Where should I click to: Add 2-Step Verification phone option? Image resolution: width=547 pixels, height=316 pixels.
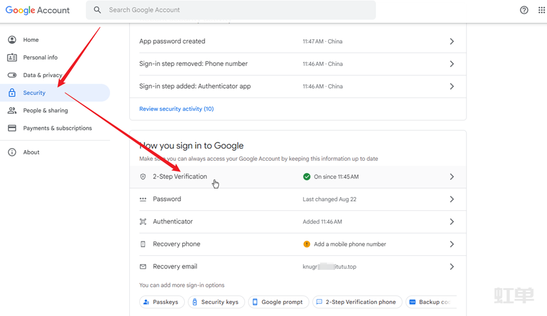pos(357,302)
